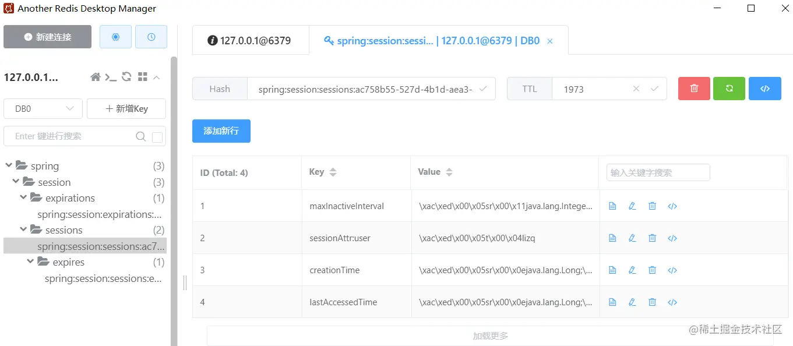
Task: Dump command for creationTime row
Action: pyautogui.click(x=672, y=270)
